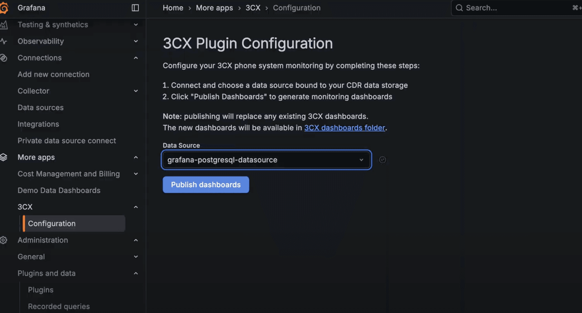Viewport: 582px width, 313px height.
Task: Click the More apps stacked layers icon
Action: click(x=5, y=157)
